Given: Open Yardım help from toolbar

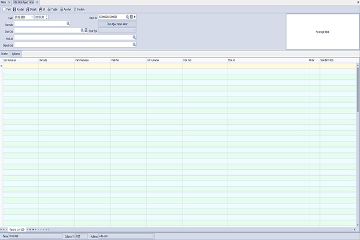Looking at the screenshot, I should 74,10.
